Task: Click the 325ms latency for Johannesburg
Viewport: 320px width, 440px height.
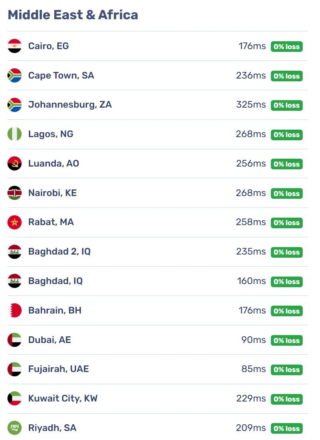Action: tap(251, 104)
